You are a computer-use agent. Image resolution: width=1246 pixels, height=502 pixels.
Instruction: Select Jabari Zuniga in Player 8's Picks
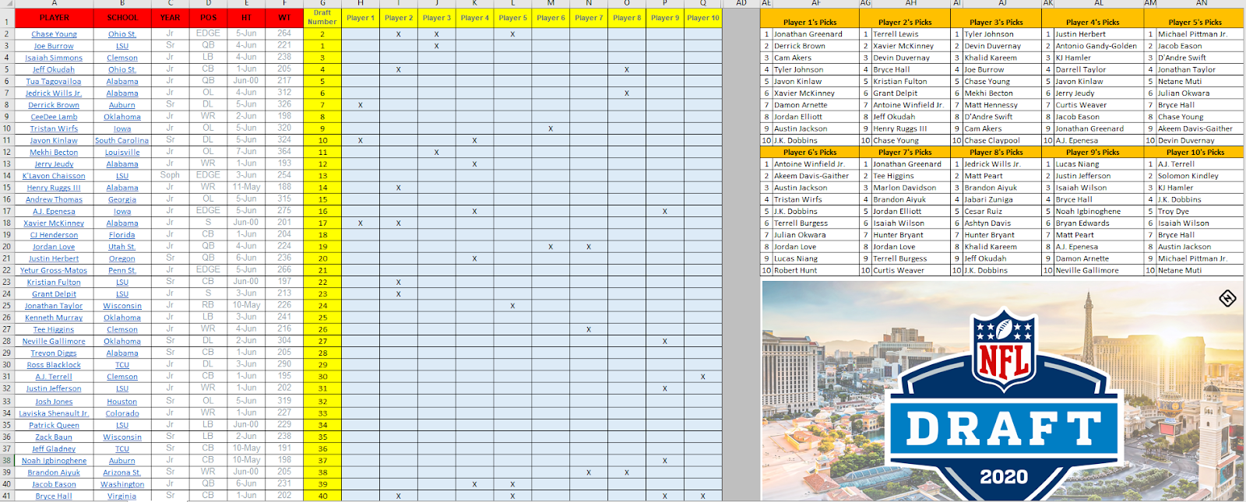point(988,199)
